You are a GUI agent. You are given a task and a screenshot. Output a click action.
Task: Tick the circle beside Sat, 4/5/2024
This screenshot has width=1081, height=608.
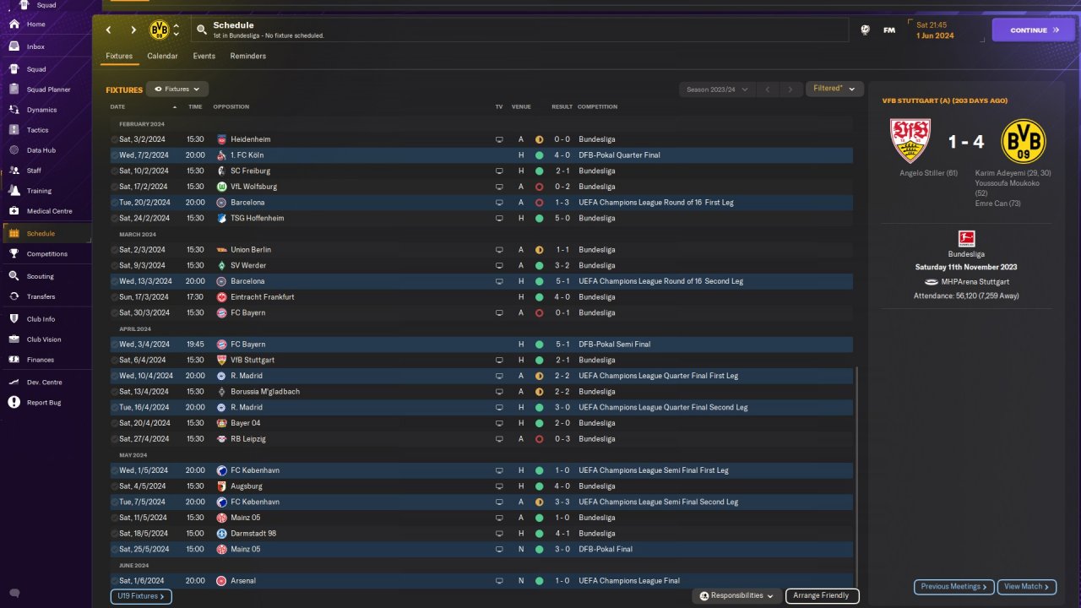(x=115, y=486)
